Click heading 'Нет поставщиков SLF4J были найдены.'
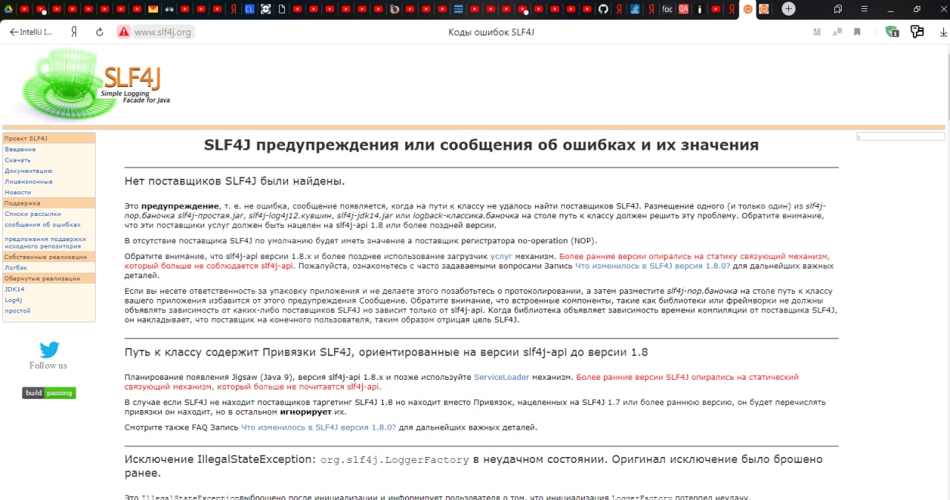 pos(235,181)
